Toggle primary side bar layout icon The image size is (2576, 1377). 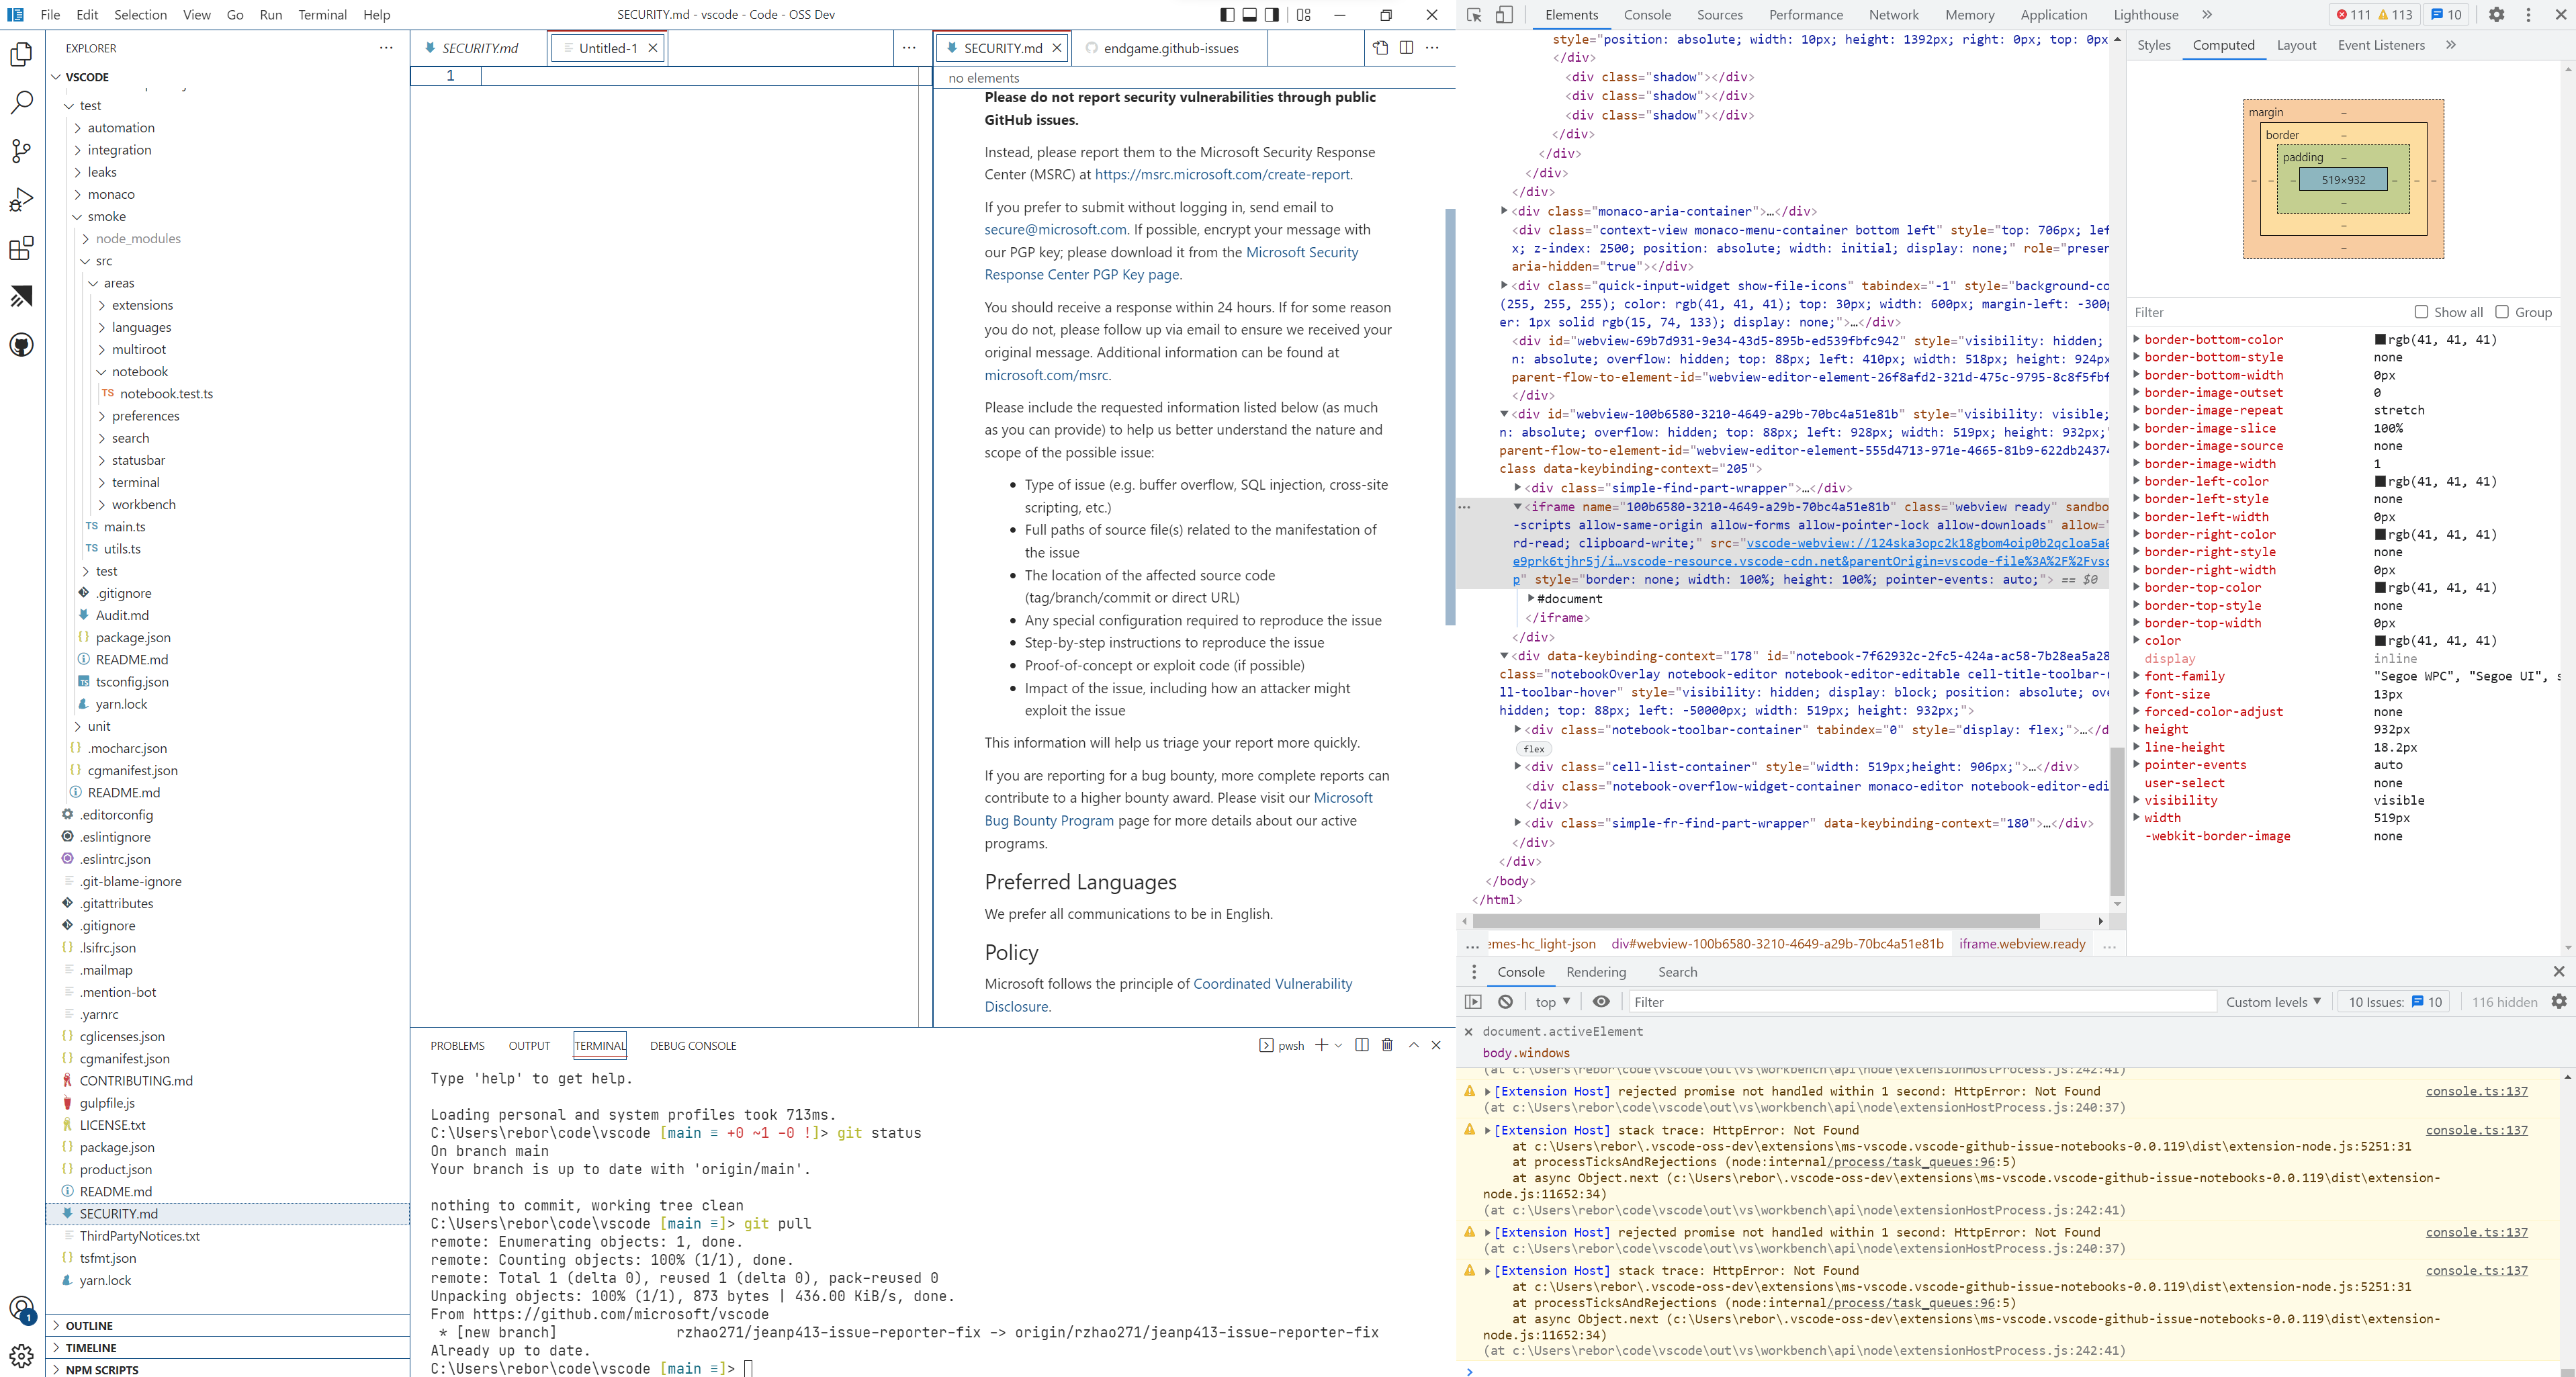click(x=1227, y=15)
